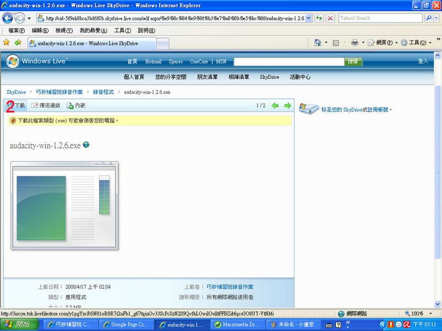Screen dimensions: 442x331
Task: Open the 編輯(E) menu
Action: click(40, 30)
